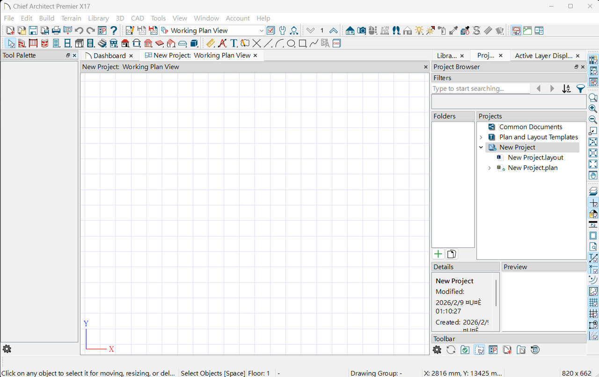Collapse the New Project tree node

coord(481,148)
